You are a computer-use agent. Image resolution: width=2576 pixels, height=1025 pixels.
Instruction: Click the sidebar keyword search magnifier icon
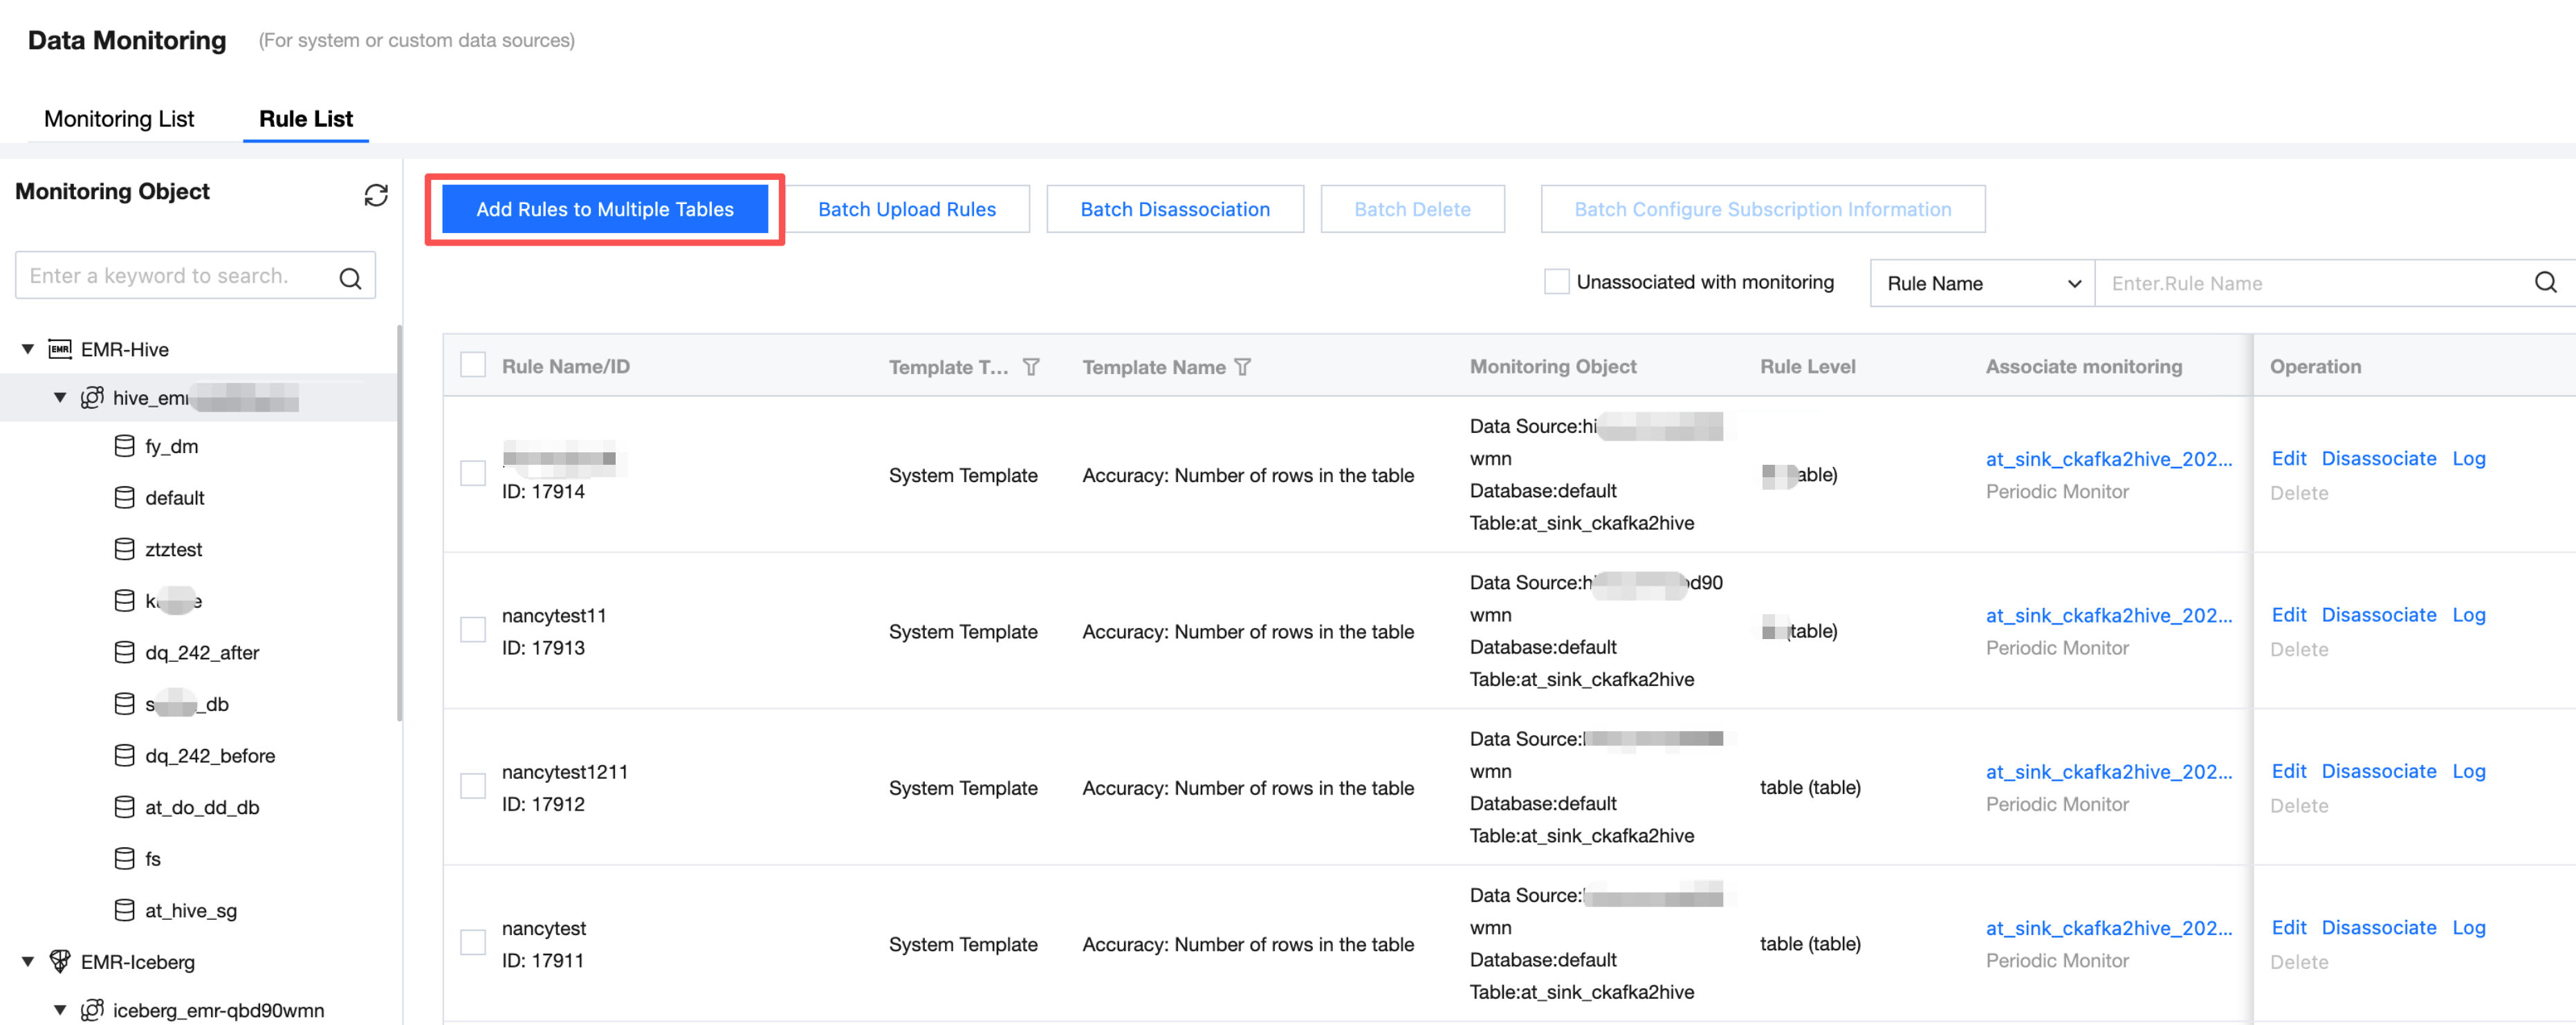click(350, 278)
